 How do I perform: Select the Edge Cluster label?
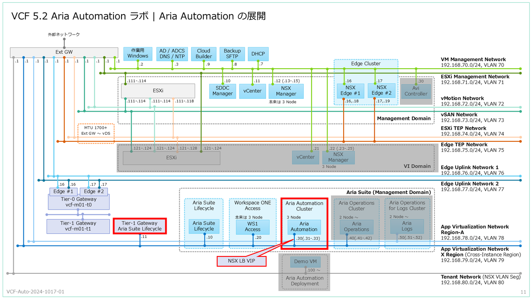click(366, 64)
